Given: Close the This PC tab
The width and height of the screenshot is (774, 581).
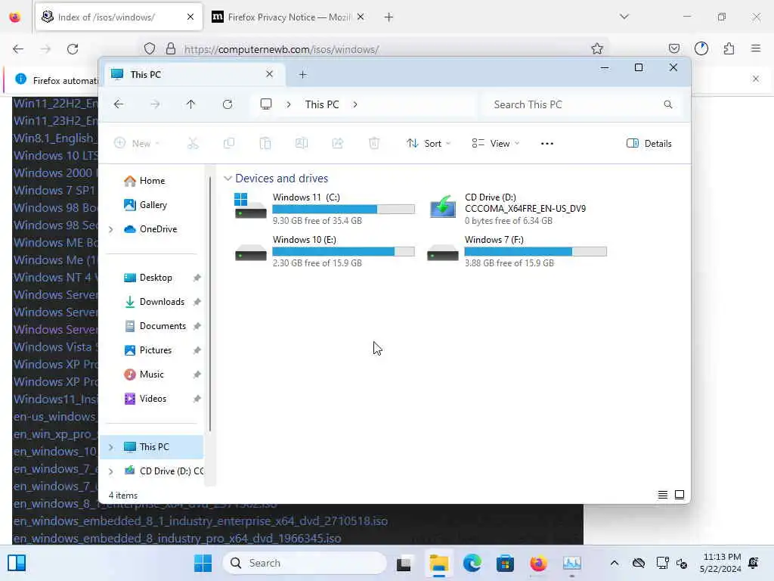Looking at the screenshot, I should pyautogui.click(x=270, y=74).
